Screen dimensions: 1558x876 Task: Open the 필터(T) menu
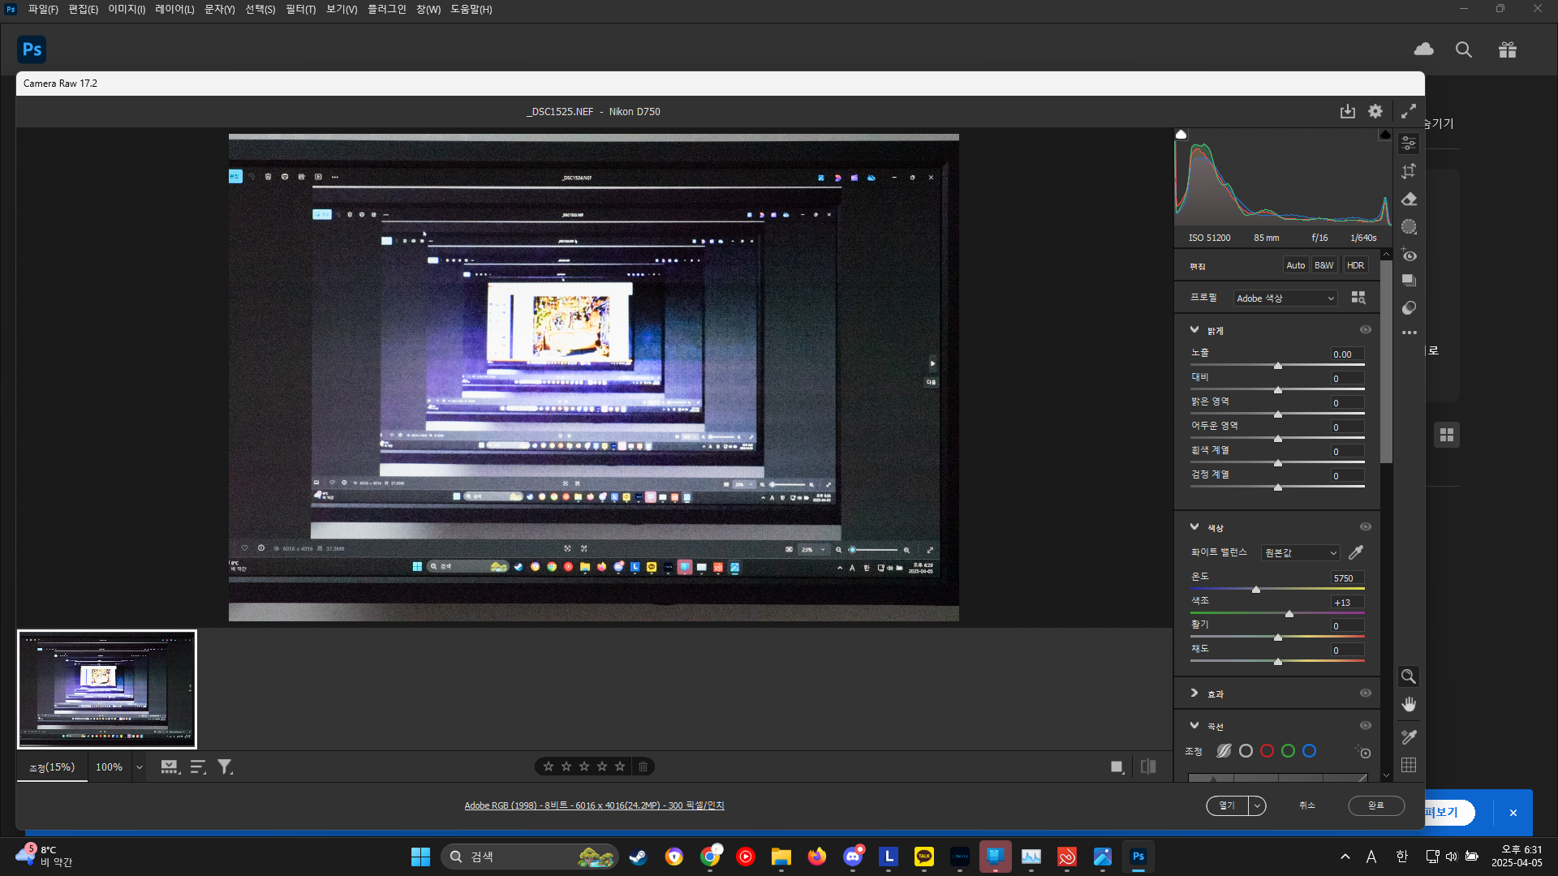(x=300, y=9)
